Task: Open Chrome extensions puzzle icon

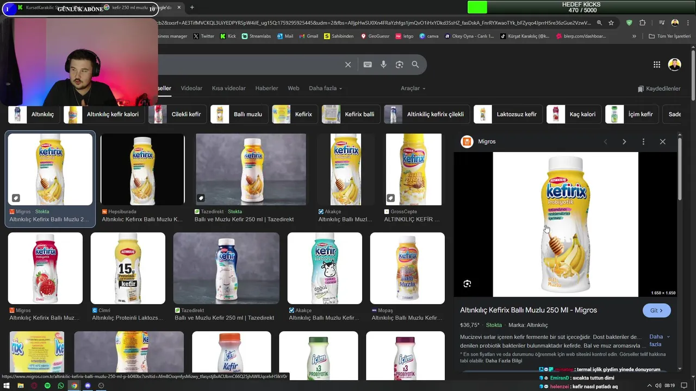Action: 643,23
